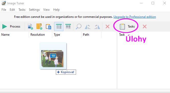Remove images with the red X icon
170x93 pixels.
point(108,26)
